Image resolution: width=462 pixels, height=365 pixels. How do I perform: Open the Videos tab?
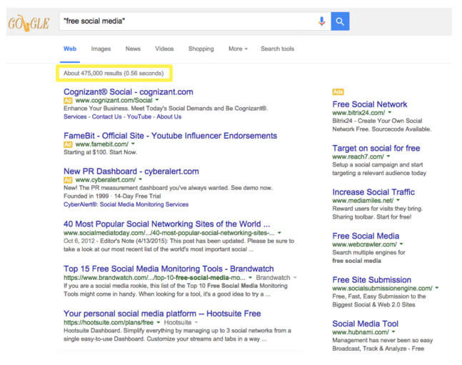coord(164,49)
